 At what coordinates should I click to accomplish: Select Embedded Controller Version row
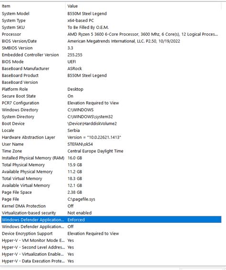pyautogui.click(x=111, y=55)
